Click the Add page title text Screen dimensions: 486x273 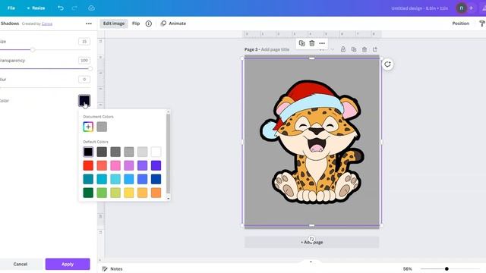coord(275,49)
